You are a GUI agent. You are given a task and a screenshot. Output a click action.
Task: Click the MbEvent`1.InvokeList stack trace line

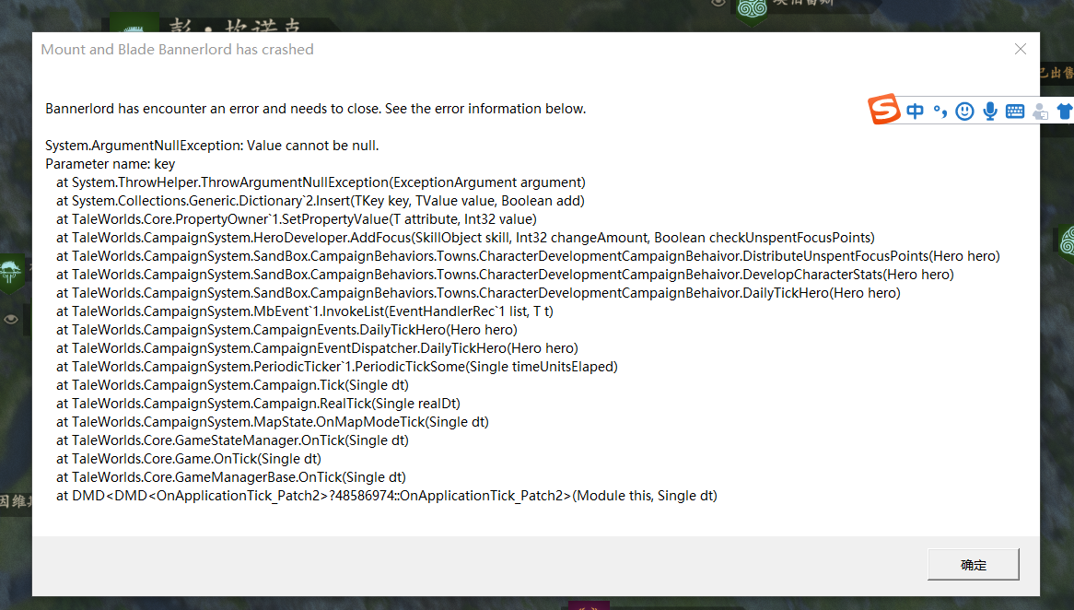pyautogui.click(x=305, y=311)
